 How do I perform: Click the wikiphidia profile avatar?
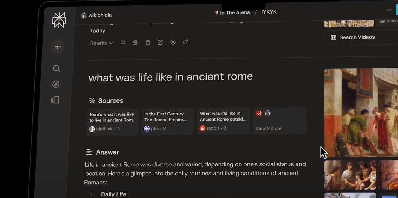tap(84, 15)
